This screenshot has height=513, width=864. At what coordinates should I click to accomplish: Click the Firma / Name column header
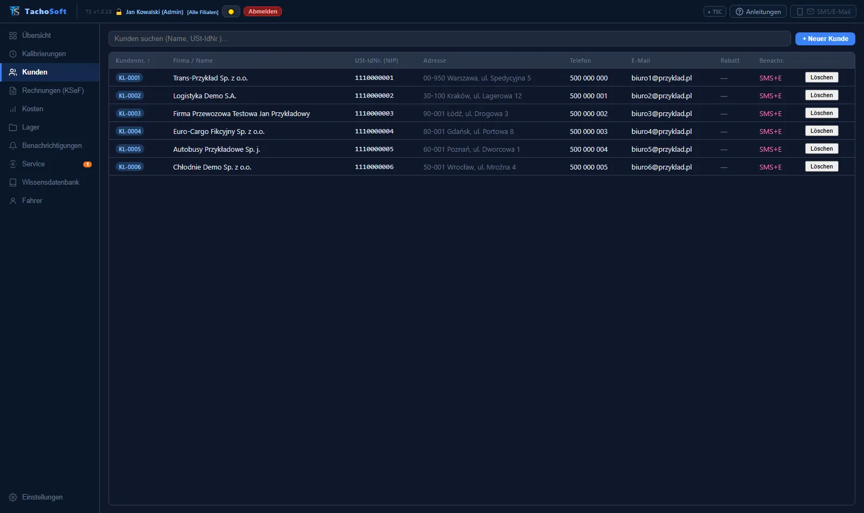tap(193, 60)
